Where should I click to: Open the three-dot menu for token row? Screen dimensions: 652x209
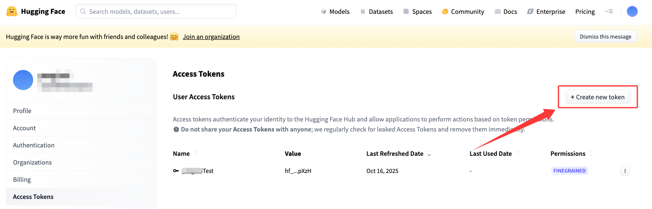(x=625, y=171)
